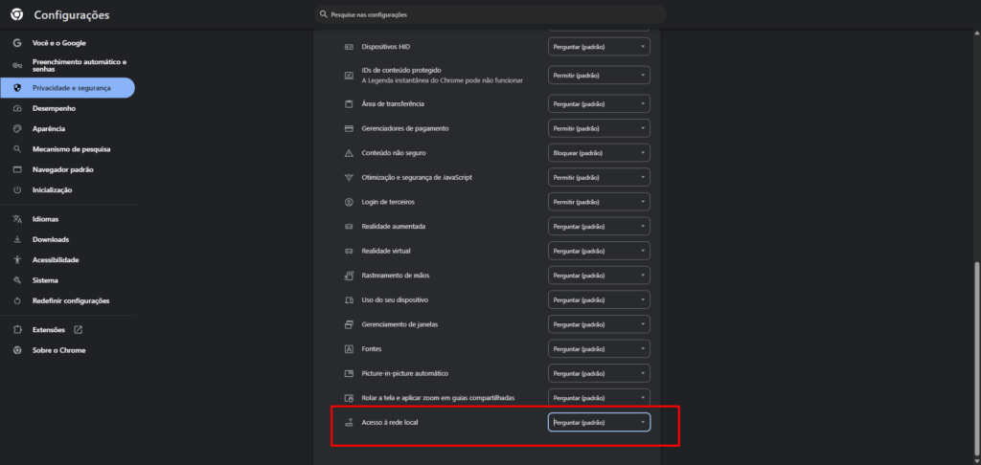Click the Downloads arrow icon in sidebar
This screenshot has height=465, width=981.
(17, 239)
